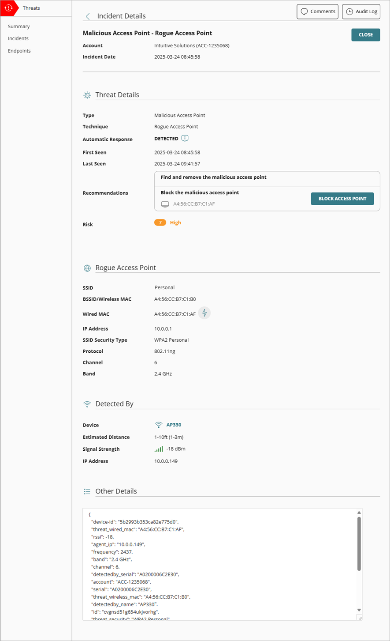Click the red Threats shield icon

(9, 8)
